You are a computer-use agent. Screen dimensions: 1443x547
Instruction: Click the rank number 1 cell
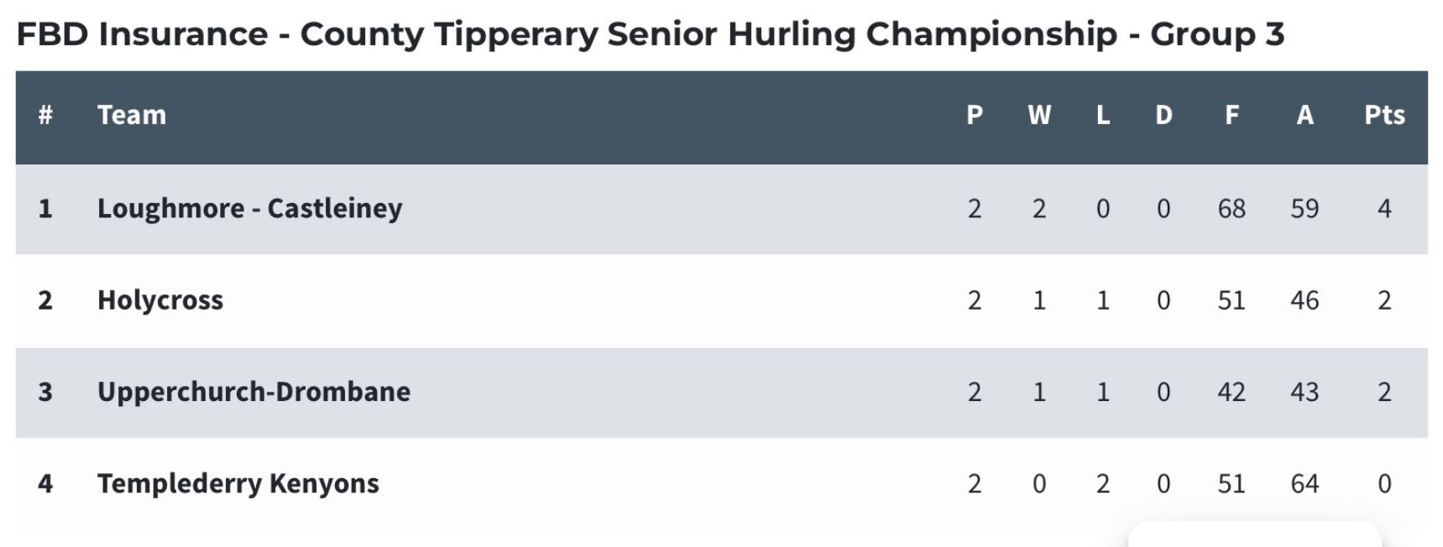(45, 209)
